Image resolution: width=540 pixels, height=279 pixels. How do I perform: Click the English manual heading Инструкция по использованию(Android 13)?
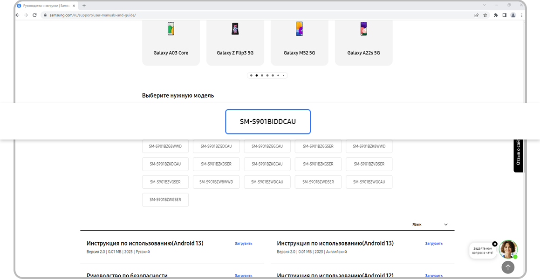[x=335, y=243]
